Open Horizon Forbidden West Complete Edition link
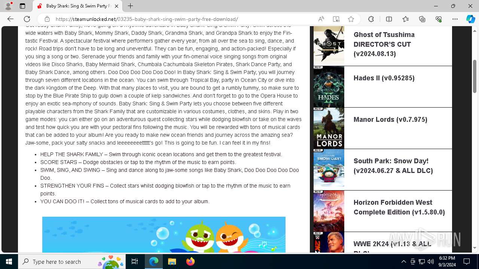Image resolution: width=479 pixels, height=269 pixels. [399, 207]
